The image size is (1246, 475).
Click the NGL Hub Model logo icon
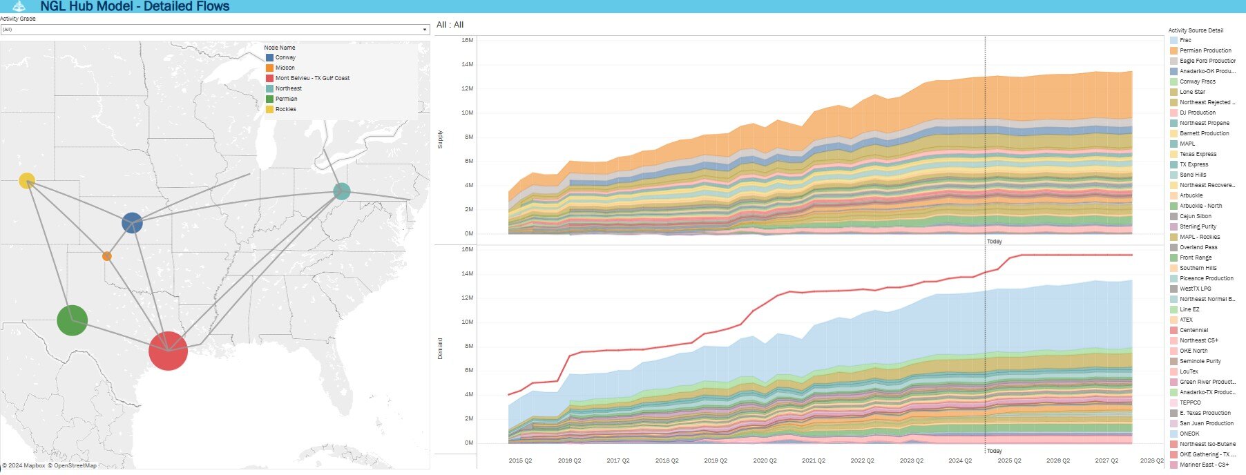click(19, 6)
